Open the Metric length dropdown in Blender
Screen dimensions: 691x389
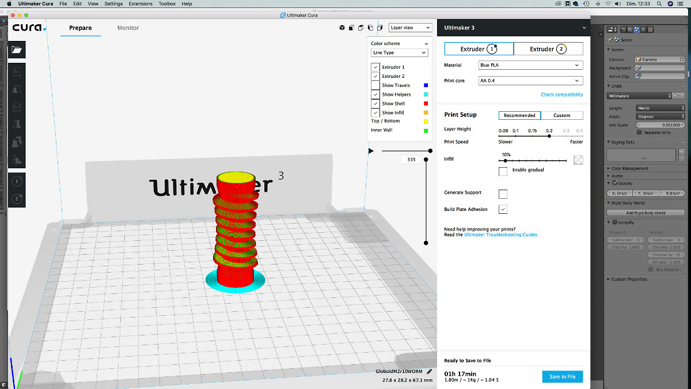tap(660, 108)
